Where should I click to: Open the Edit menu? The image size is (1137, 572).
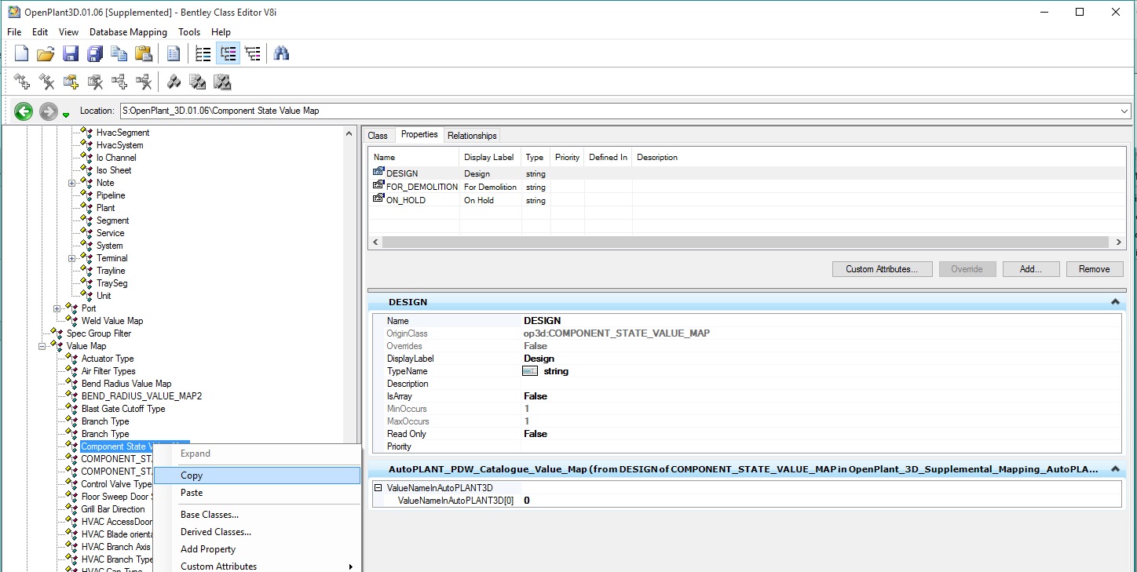pos(40,32)
